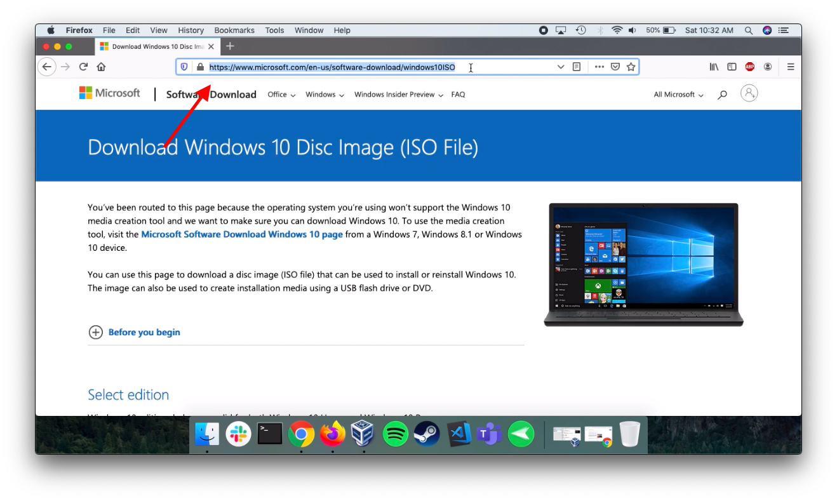Open the History menu
This screenshot has height=501, width=837.
[x=191, y=30]
